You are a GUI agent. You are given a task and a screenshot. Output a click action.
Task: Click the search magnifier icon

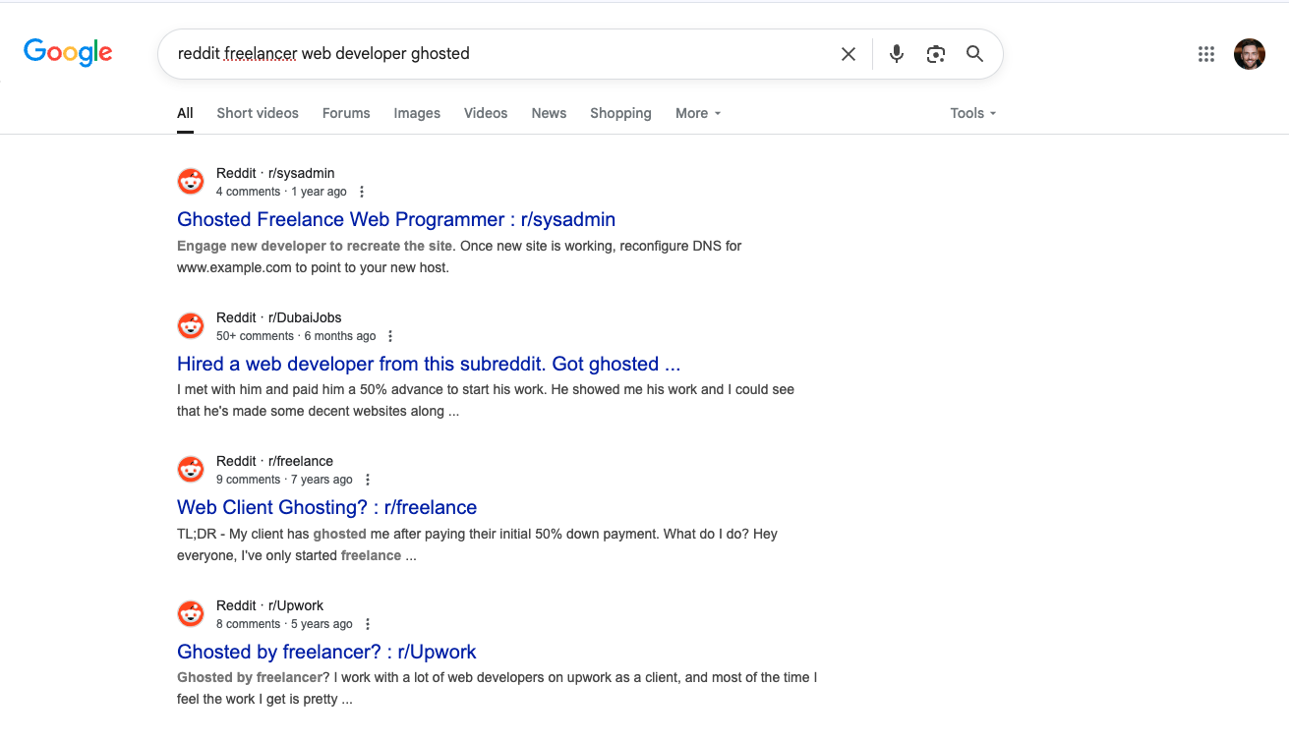coord(974,54)
